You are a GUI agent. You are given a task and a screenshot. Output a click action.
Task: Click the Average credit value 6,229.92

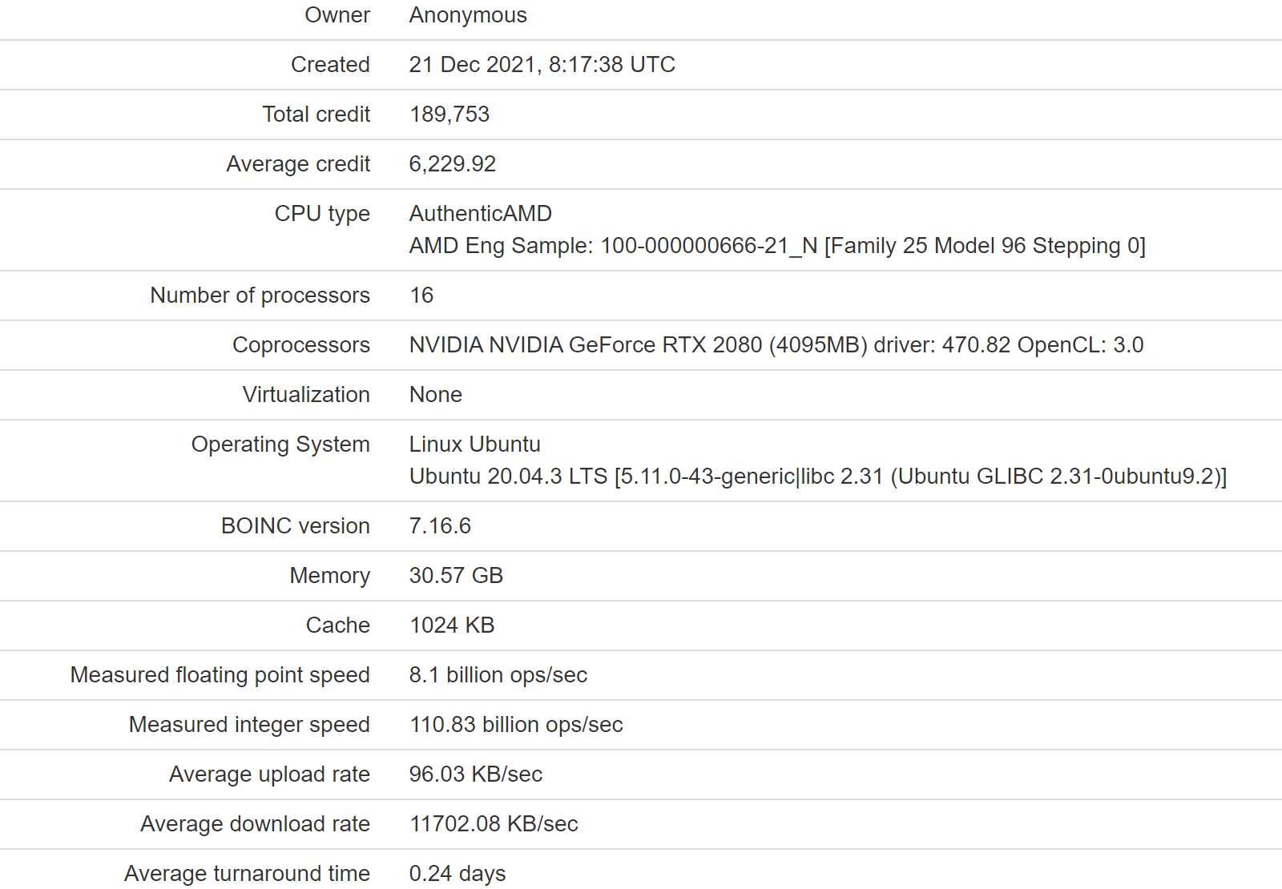[453, 164]
